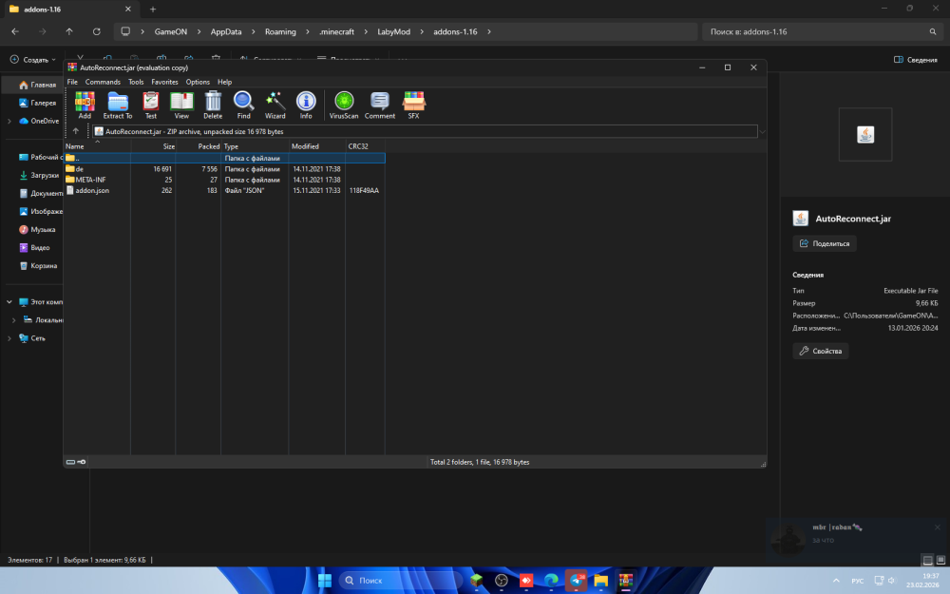Viewport: 950px width, 594px height.
Task: Expand the OneDrive tree node
Action: (9, 122)
